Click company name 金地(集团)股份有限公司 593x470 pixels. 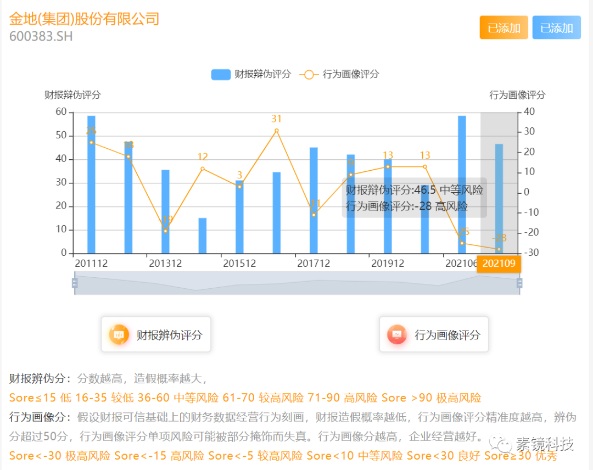85,19
